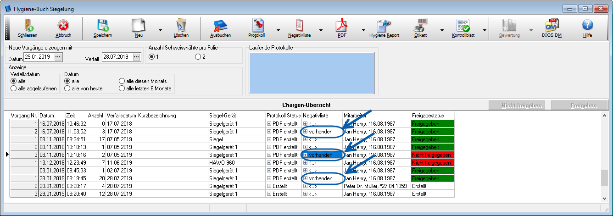This screenshot has width=613, height=216.
Task: Open the Etikett dropdown arrow
Action: [442, 30]
